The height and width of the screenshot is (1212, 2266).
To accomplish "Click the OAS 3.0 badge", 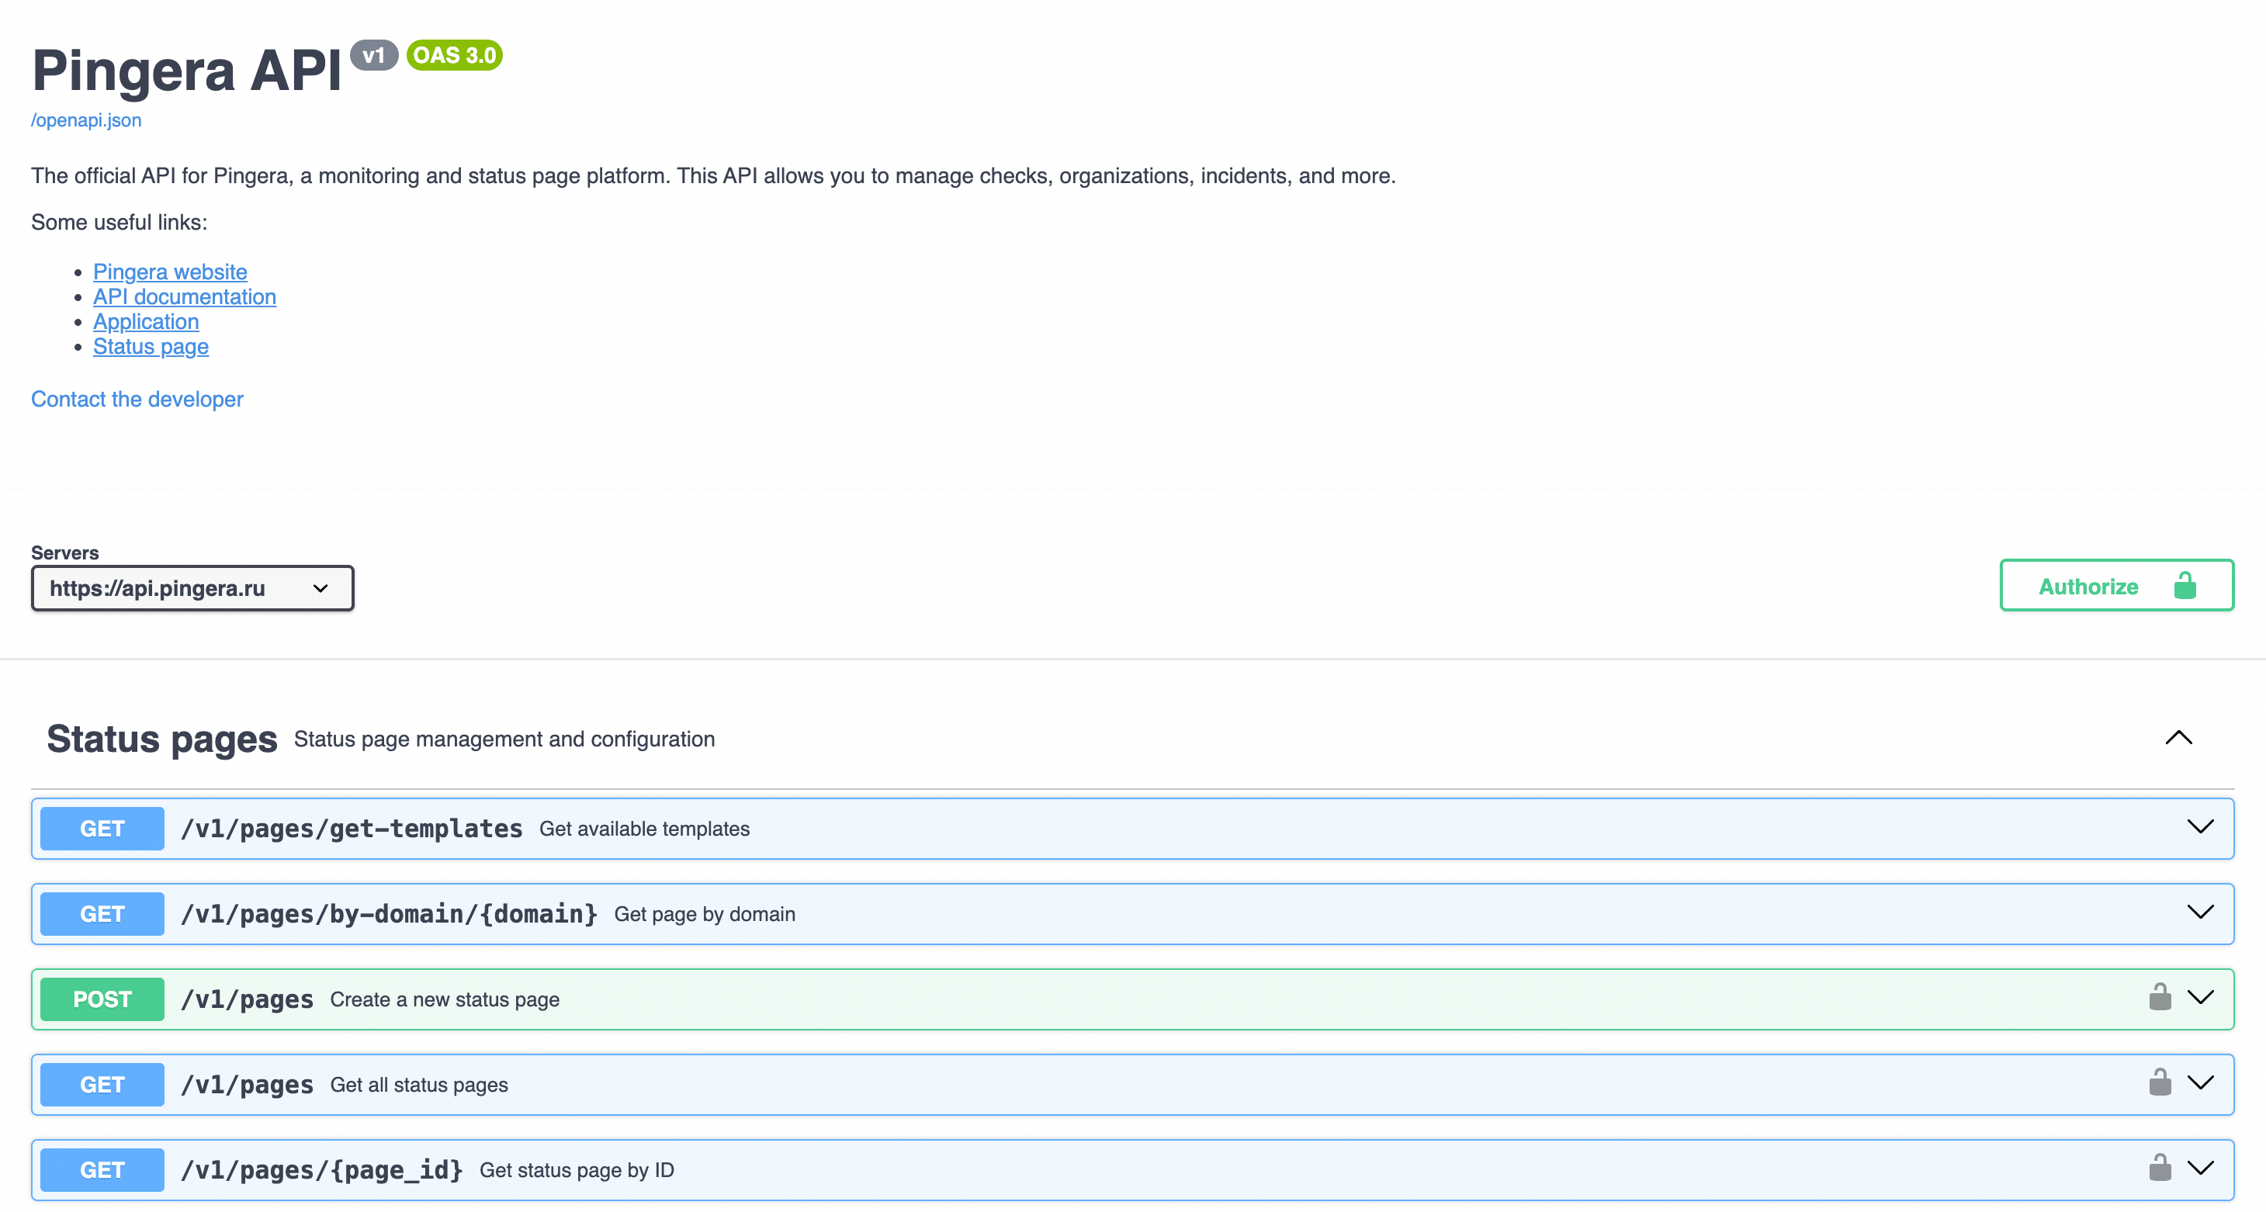I will pos(454,55).
